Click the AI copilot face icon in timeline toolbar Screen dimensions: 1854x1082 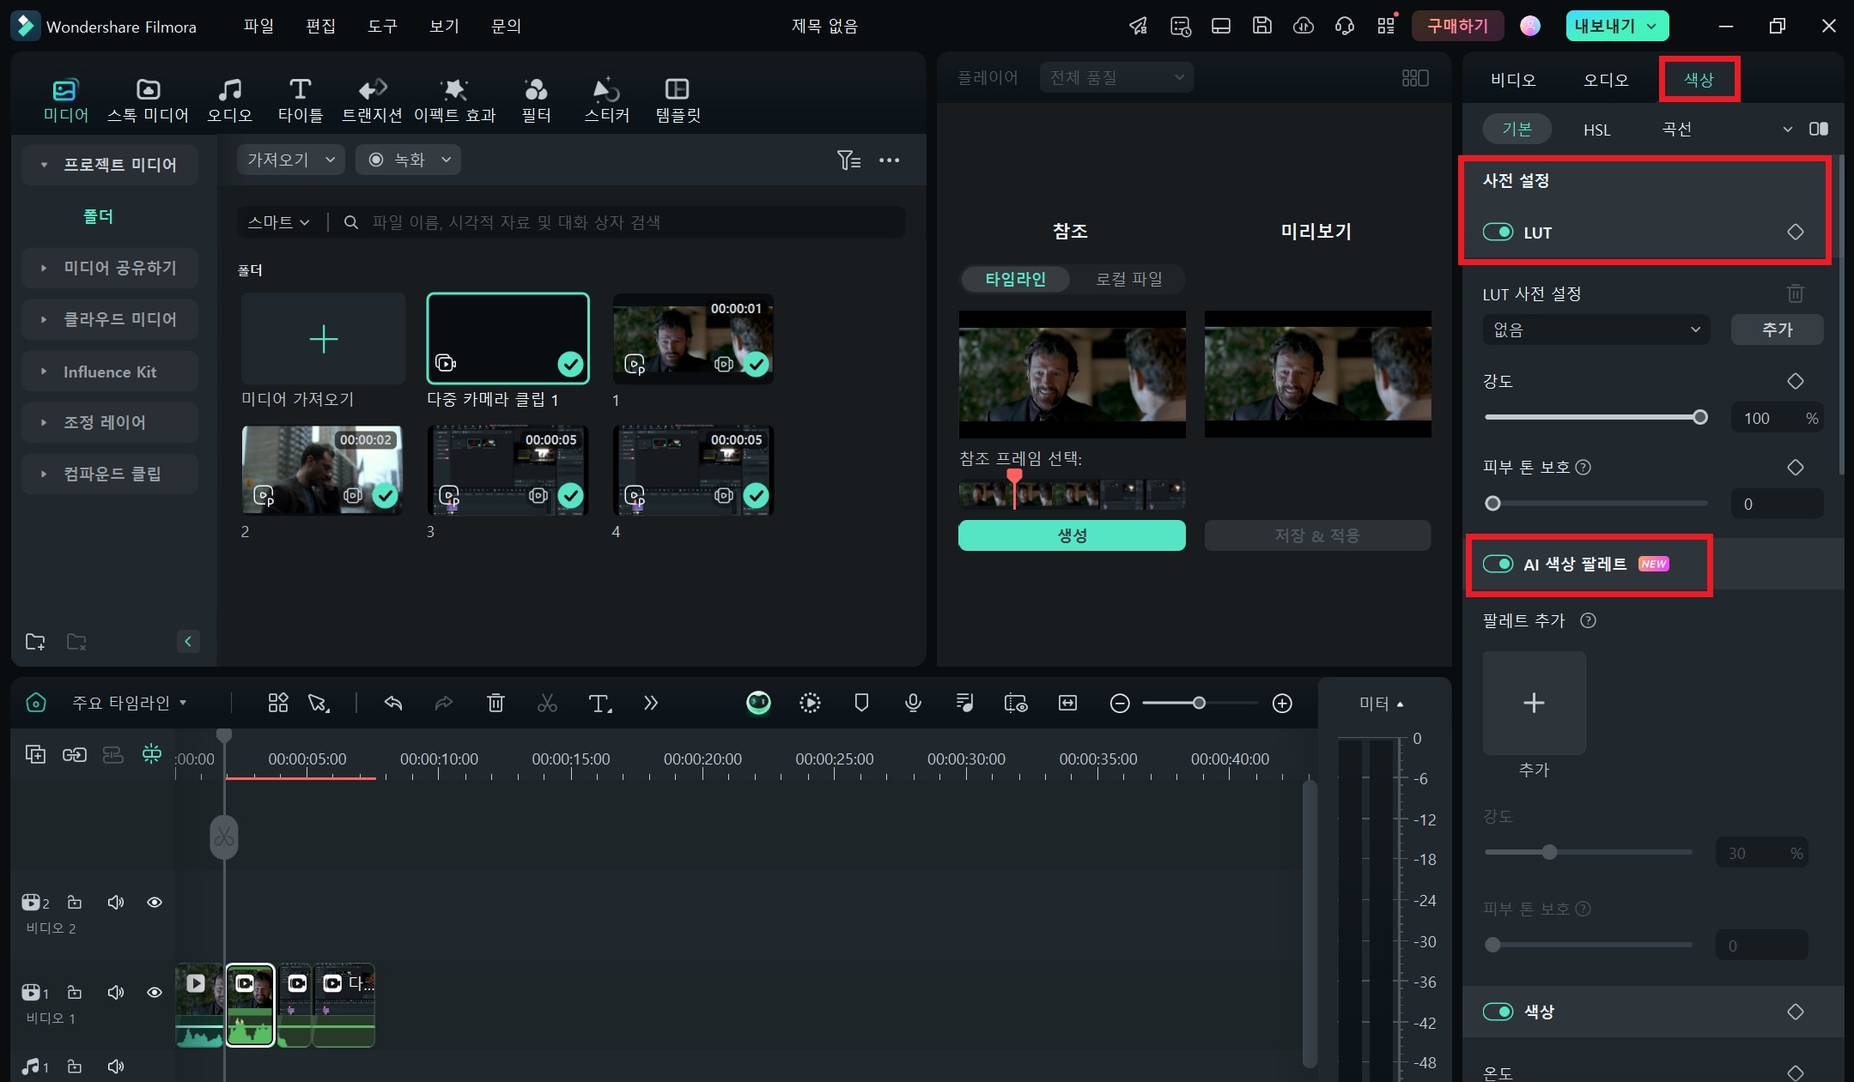tap(758, 704)
